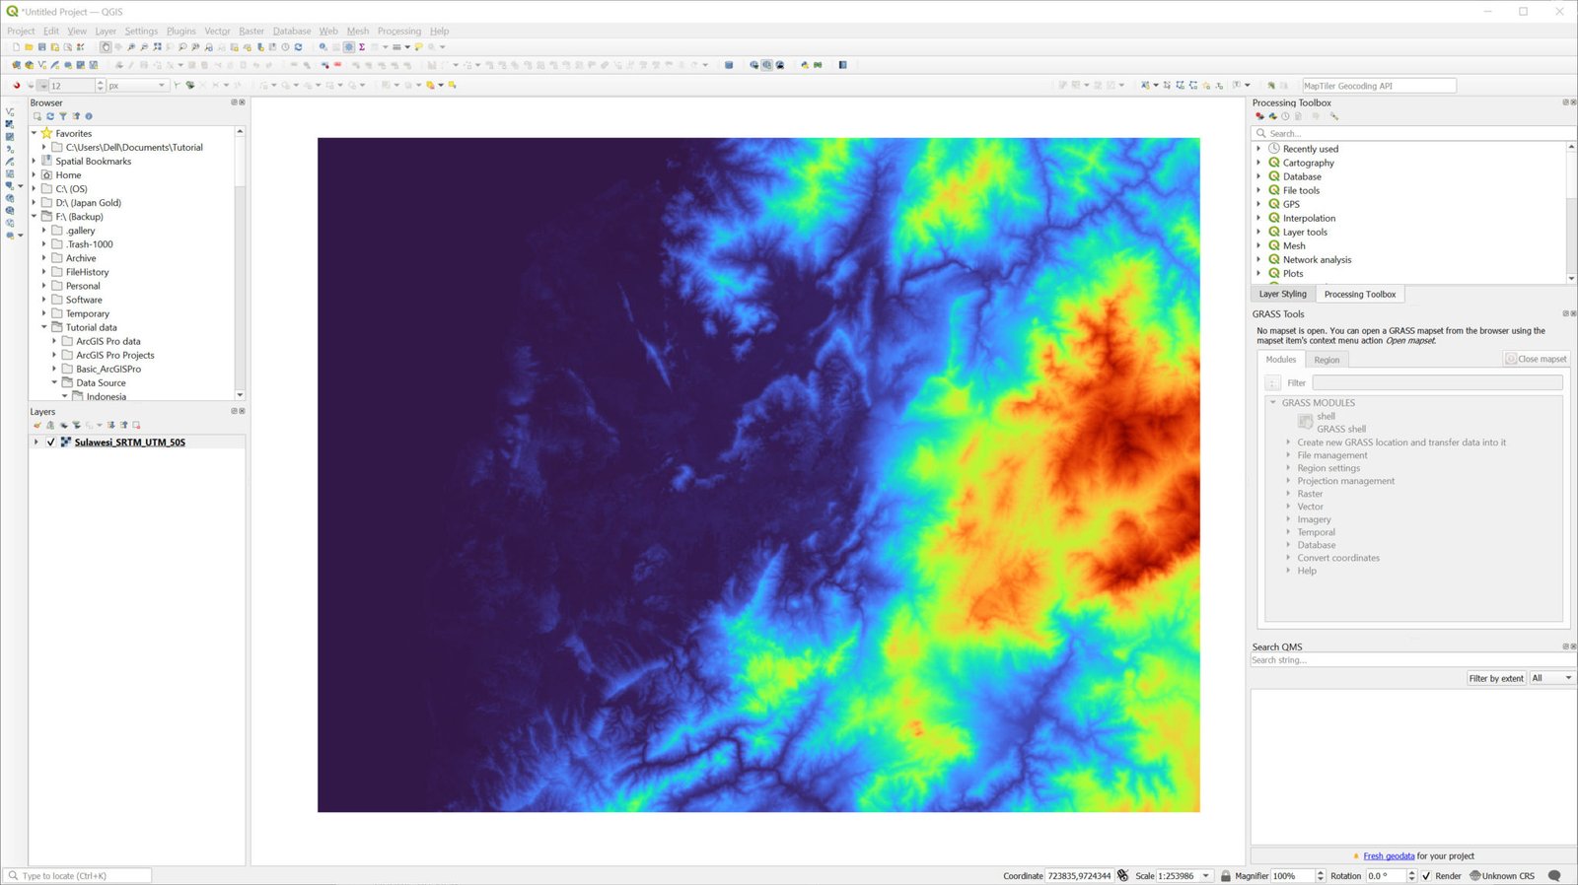1578x885 pixels.
Task: Click the scale lock icon in status bar
Action: (x=1226, y=875)
